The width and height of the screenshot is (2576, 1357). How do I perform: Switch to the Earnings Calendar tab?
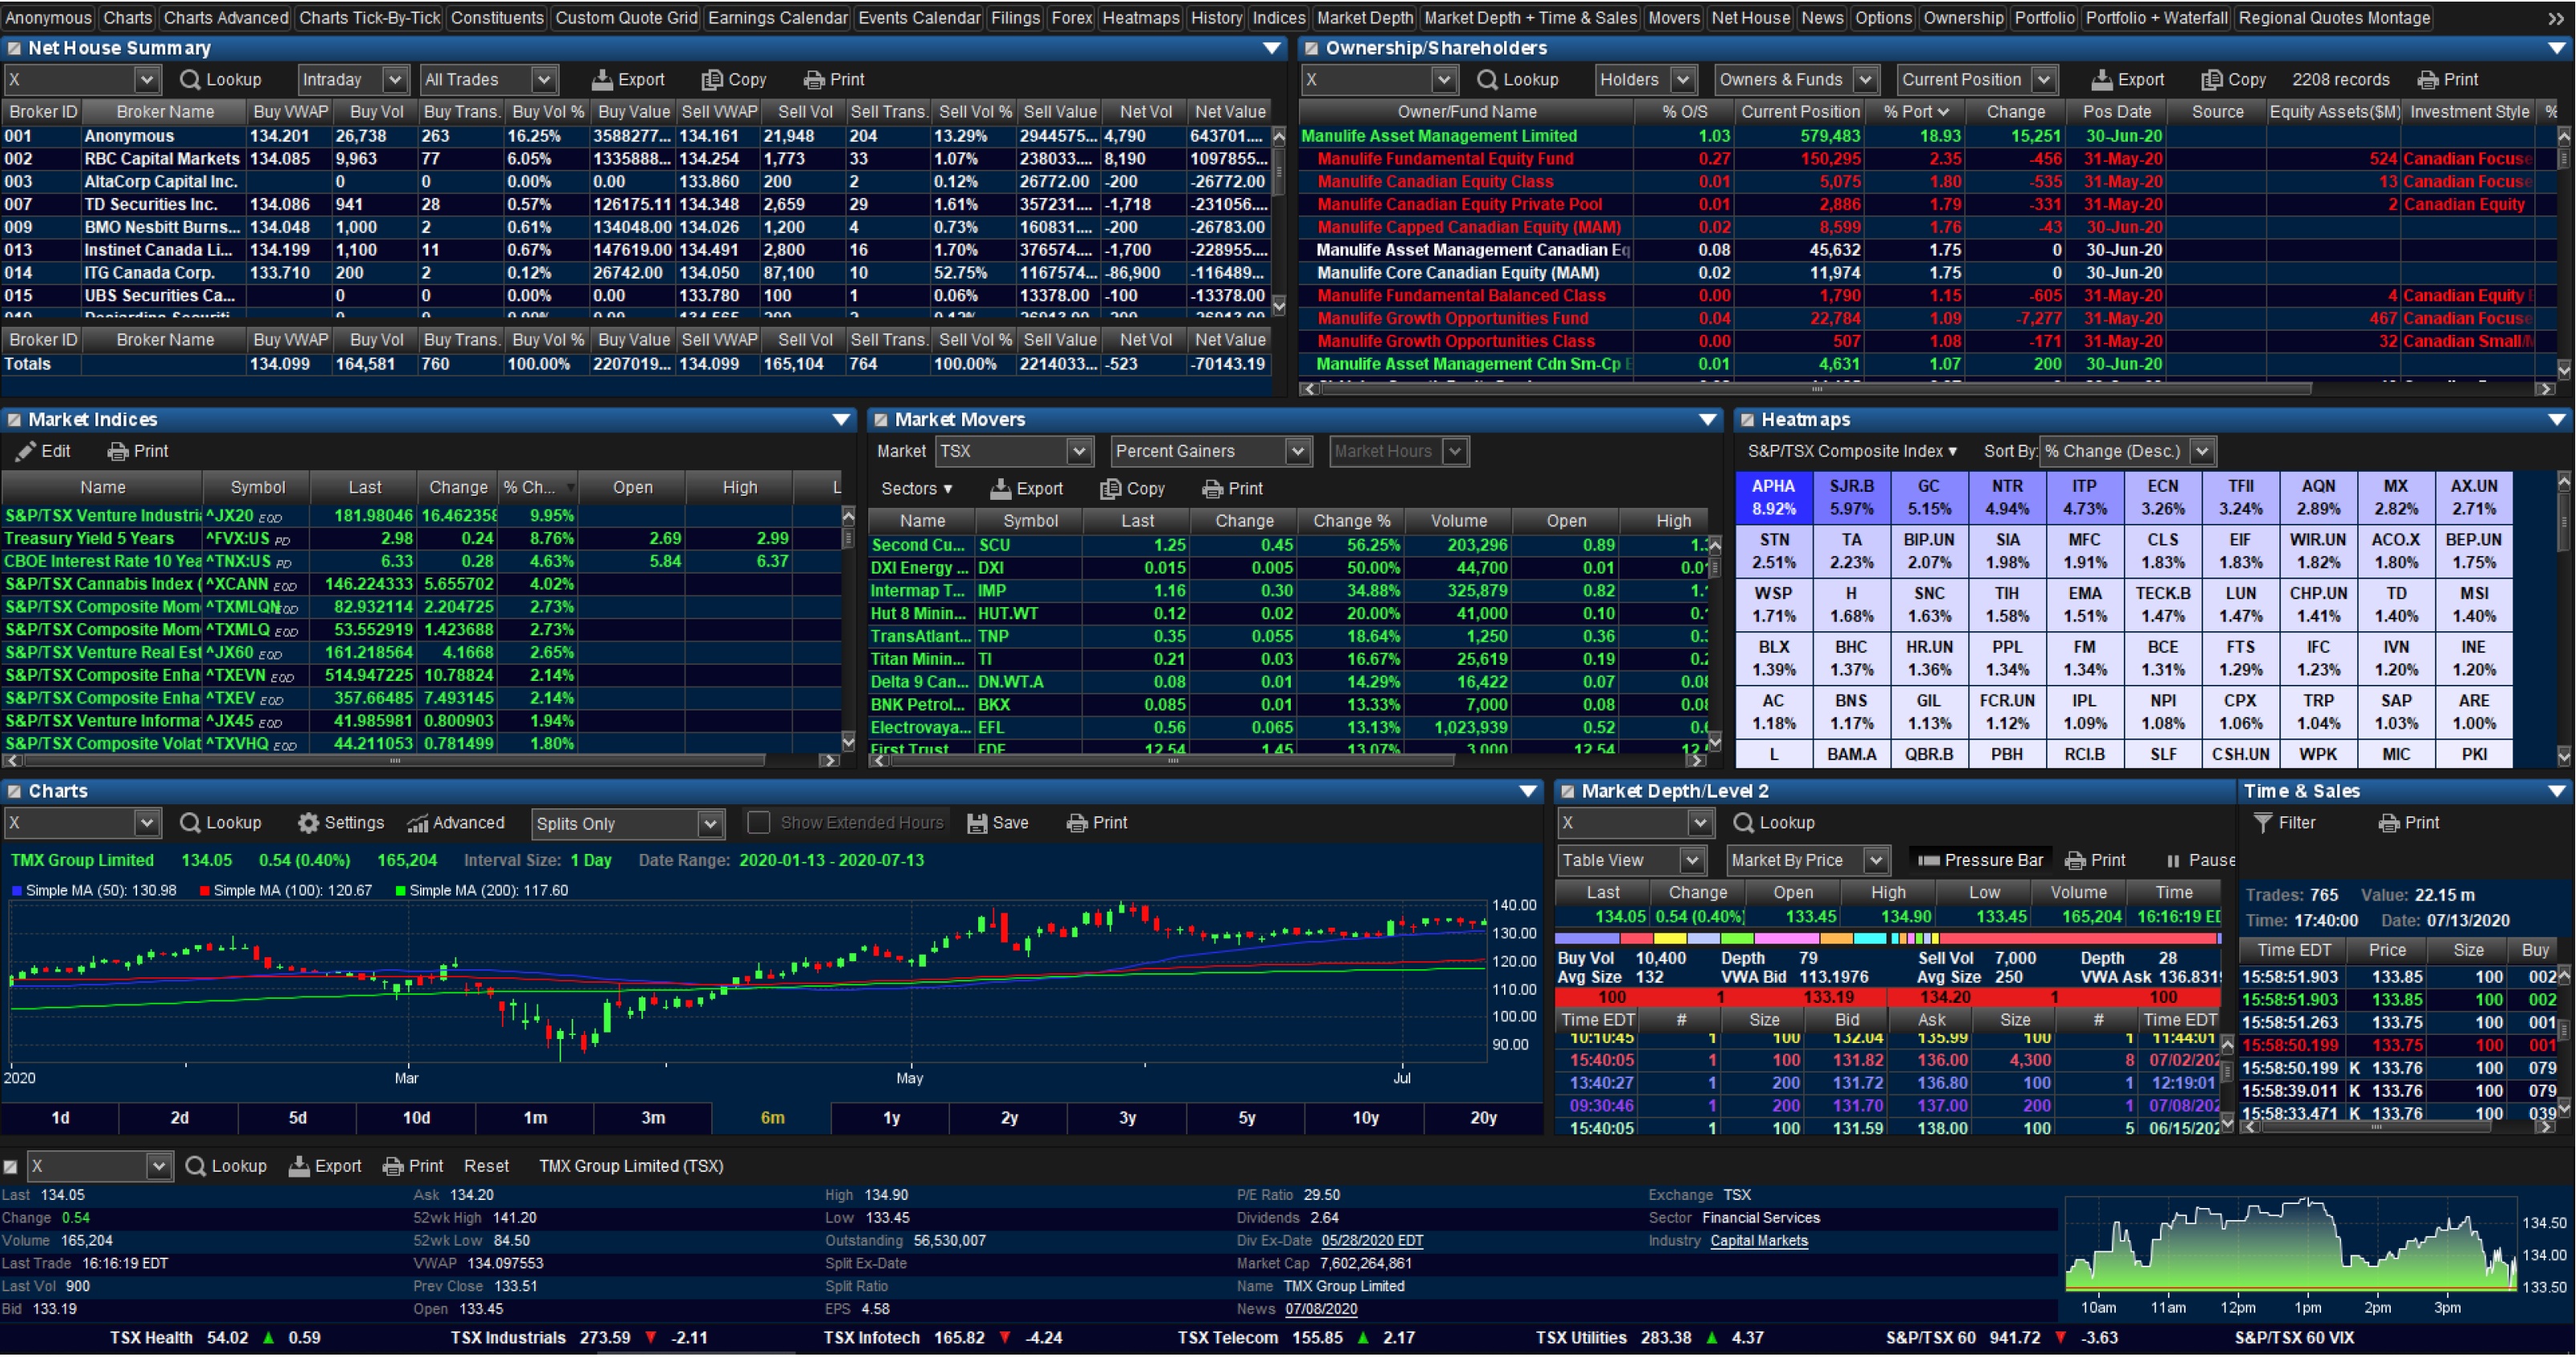point(777,17)
